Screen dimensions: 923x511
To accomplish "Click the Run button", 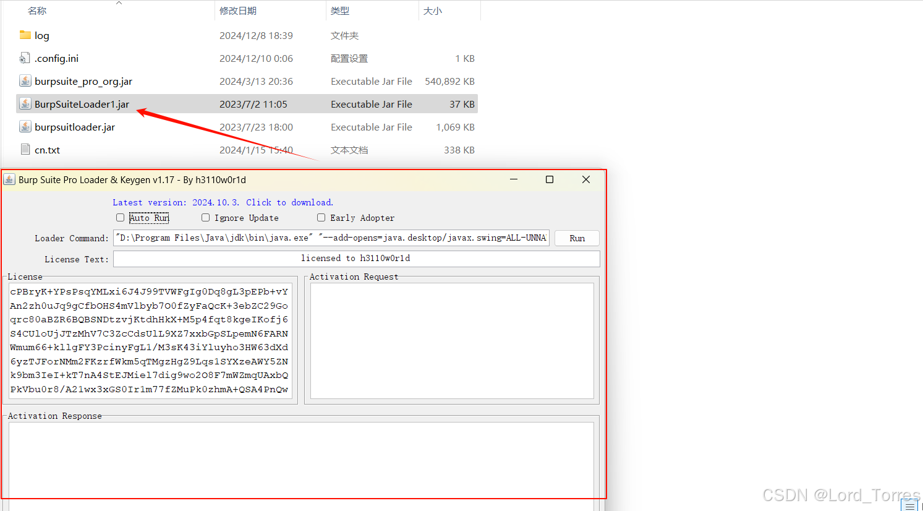I will pos(577,238).
